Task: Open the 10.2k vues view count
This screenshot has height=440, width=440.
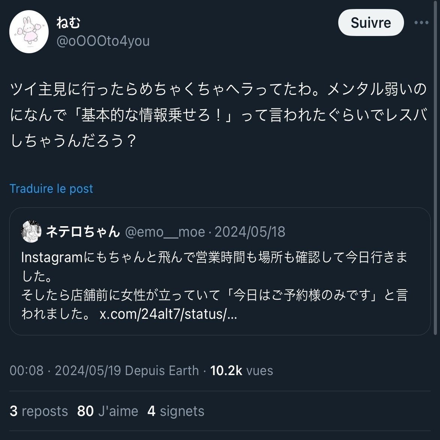Action: pyautogui.click(x=241, y=370)
